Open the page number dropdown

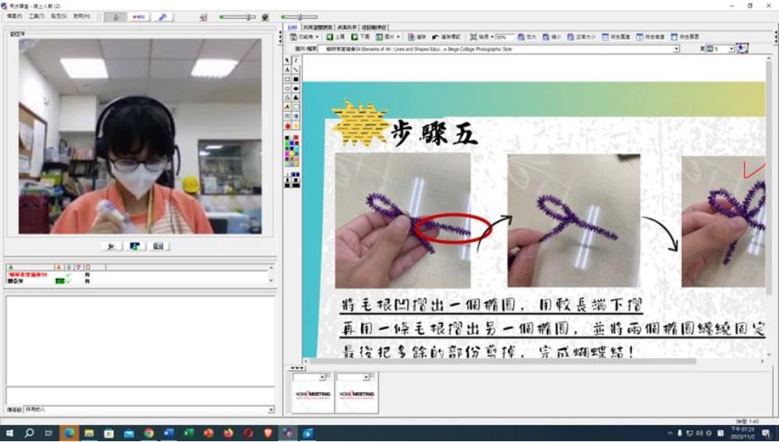click(730, 48)
